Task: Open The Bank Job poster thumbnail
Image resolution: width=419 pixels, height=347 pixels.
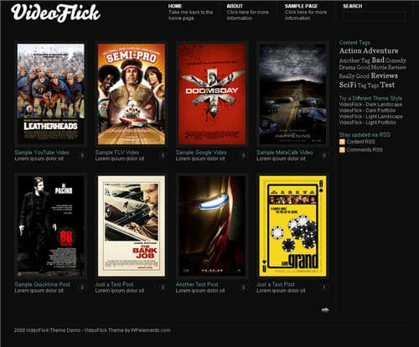Action: coord(132,225)
